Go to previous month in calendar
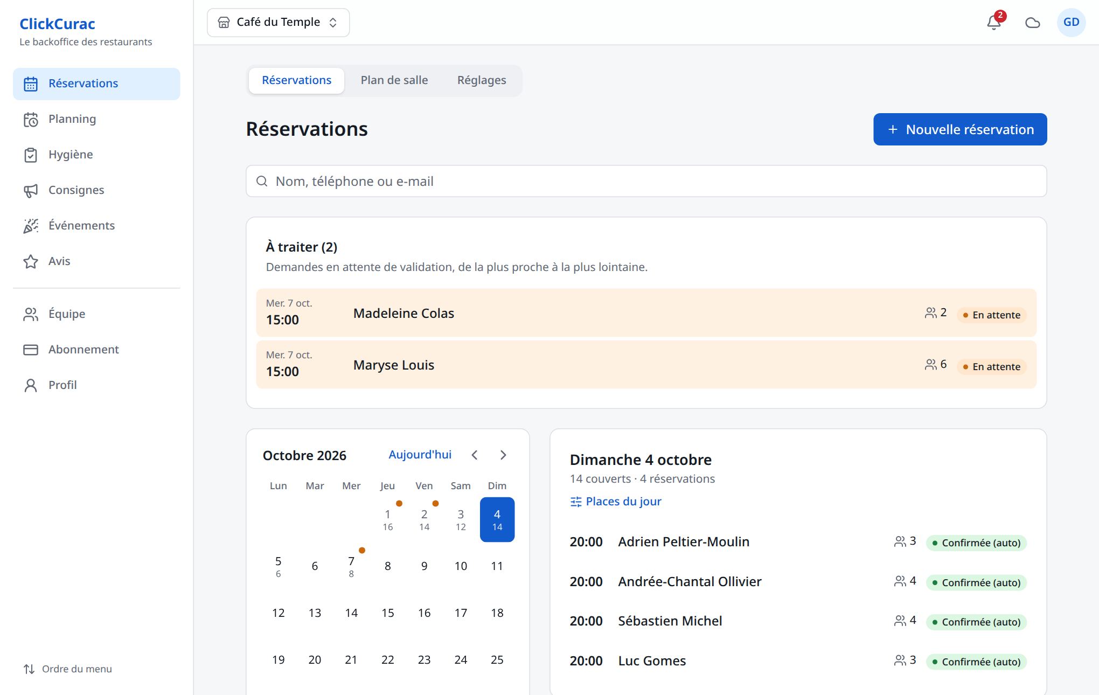This screenshot has height=695, width=1099. coord(475,455)
